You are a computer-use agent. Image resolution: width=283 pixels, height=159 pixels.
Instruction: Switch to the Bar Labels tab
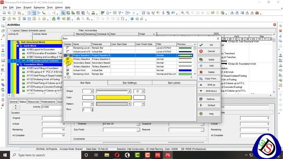pos(174,83)
